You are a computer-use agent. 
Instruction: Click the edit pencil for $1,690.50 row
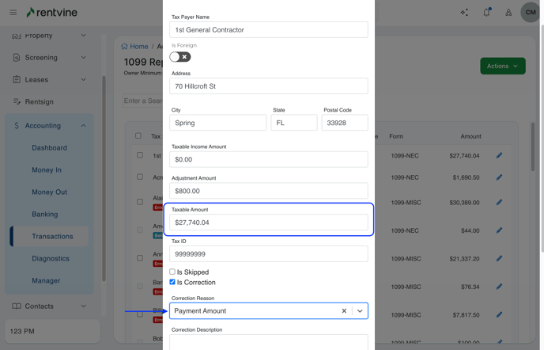tap(499, 177)
